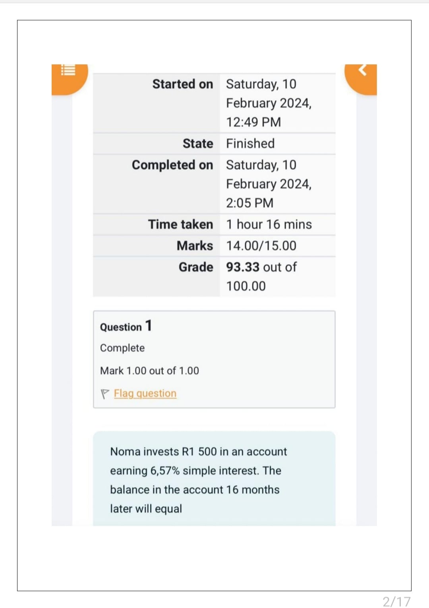Select the Completed on label
The width and height of the screenshot is (429, 608).
(172, 165)
